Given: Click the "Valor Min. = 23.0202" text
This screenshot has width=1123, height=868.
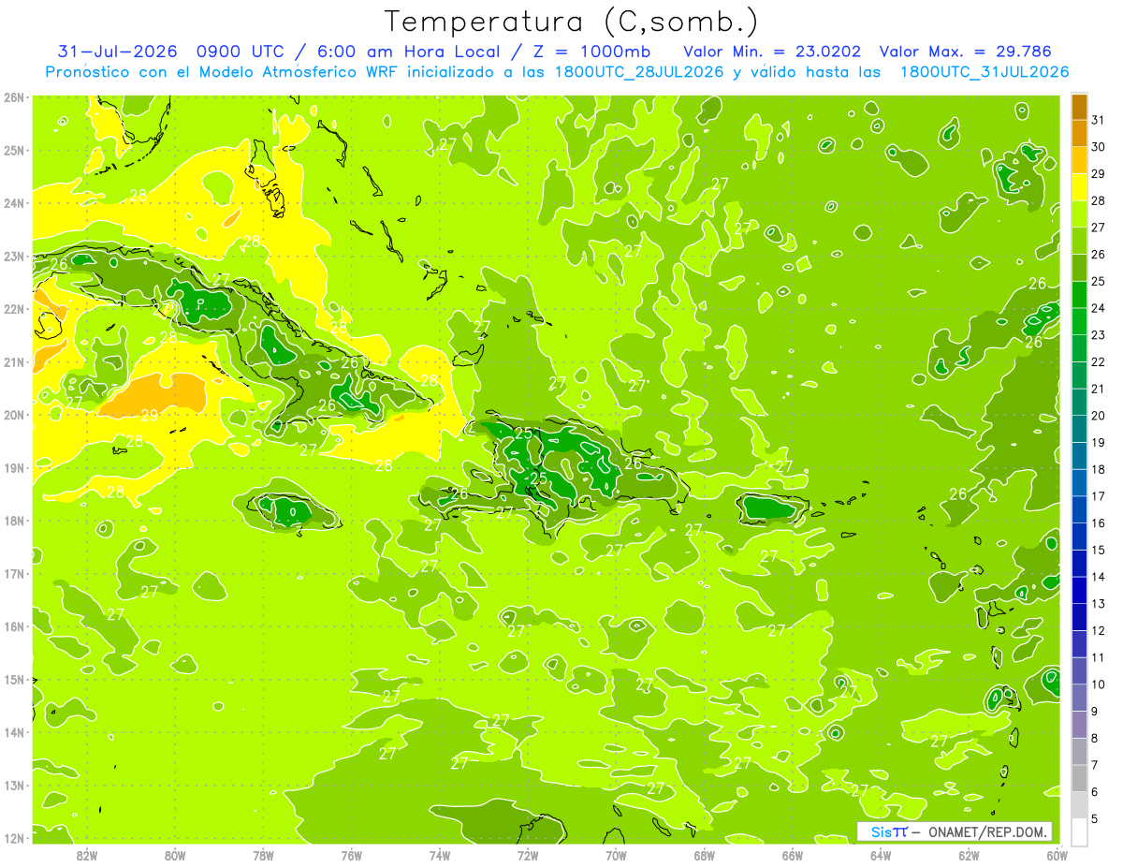Looking at the screenshot, I should (x=772, y=51).
